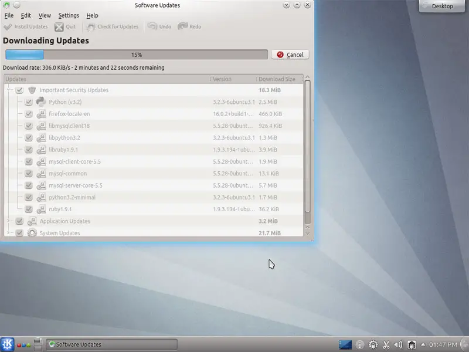Screen dimensions: 469x352
Task: Click the Application Updates category icon
Action: 32,221
